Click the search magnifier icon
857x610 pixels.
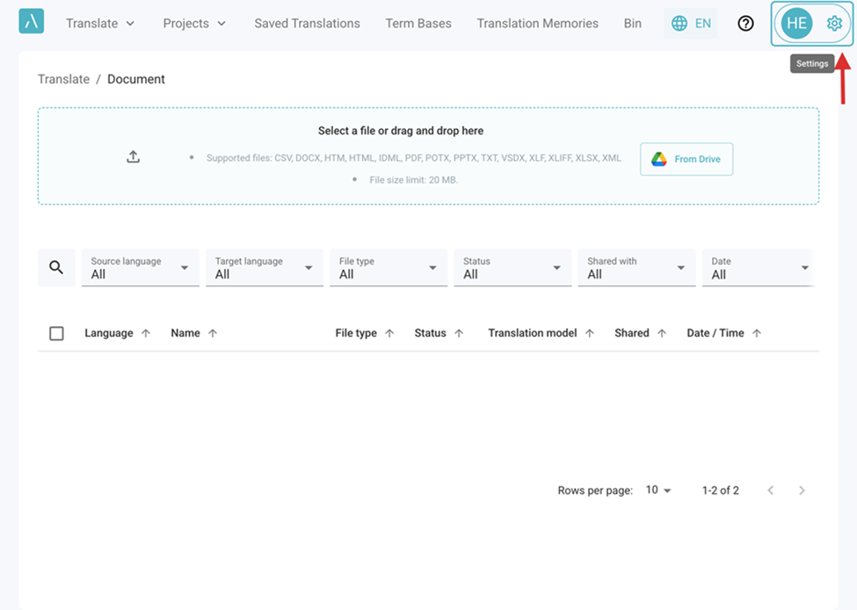coord(56,267)
